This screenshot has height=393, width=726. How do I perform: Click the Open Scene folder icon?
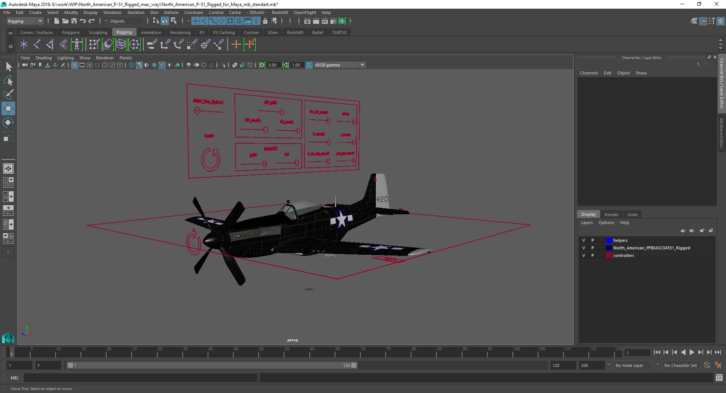point(65,21)
